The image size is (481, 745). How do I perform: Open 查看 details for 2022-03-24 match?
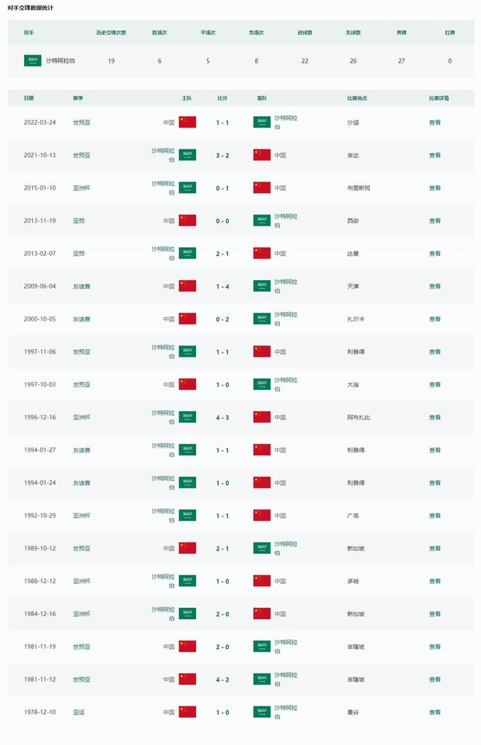(435, 122)
